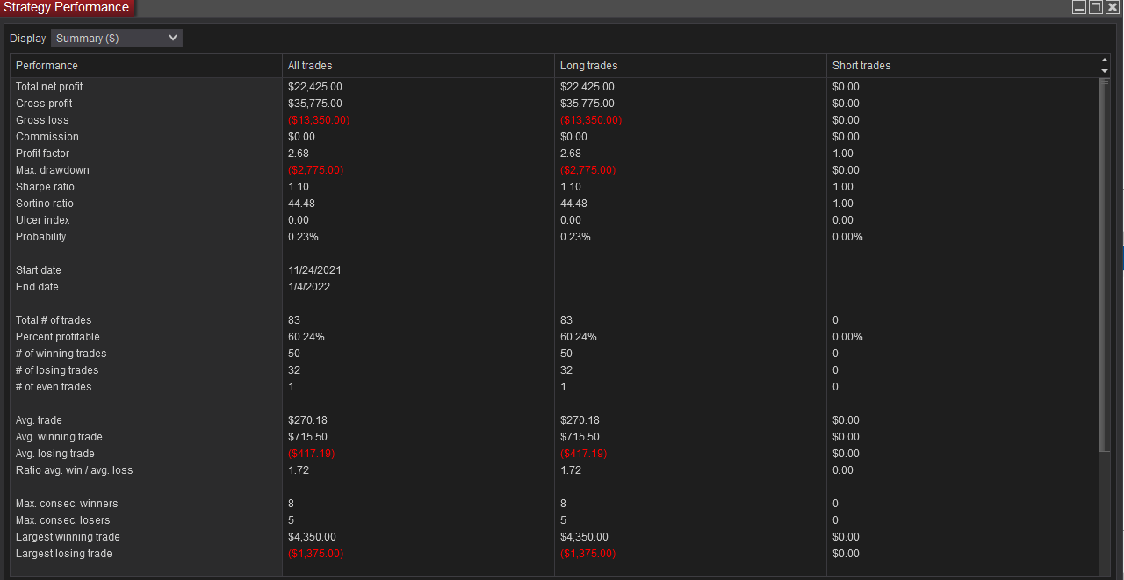
Task: Select the Long trades column header
Action: pyautogui.click(x=588, y=66)
